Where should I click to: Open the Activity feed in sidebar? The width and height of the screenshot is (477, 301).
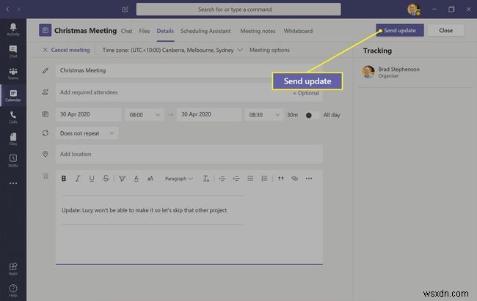[13, 30]
